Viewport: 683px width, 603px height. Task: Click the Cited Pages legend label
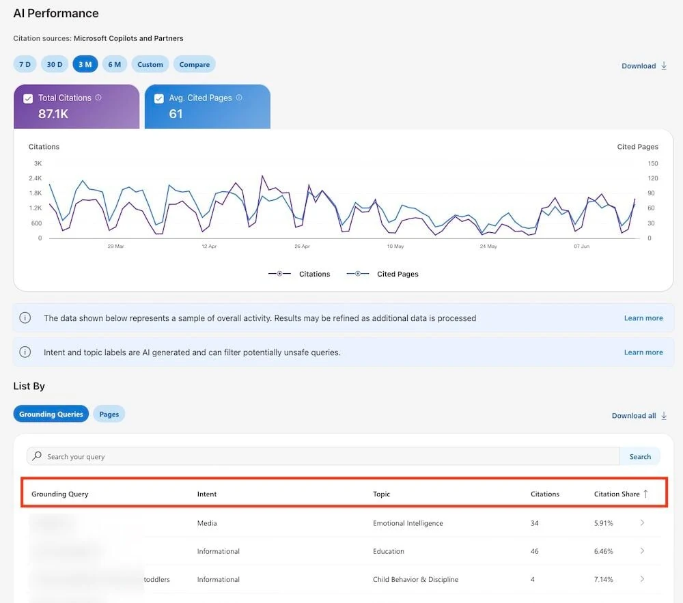click(x=398, y=274)
